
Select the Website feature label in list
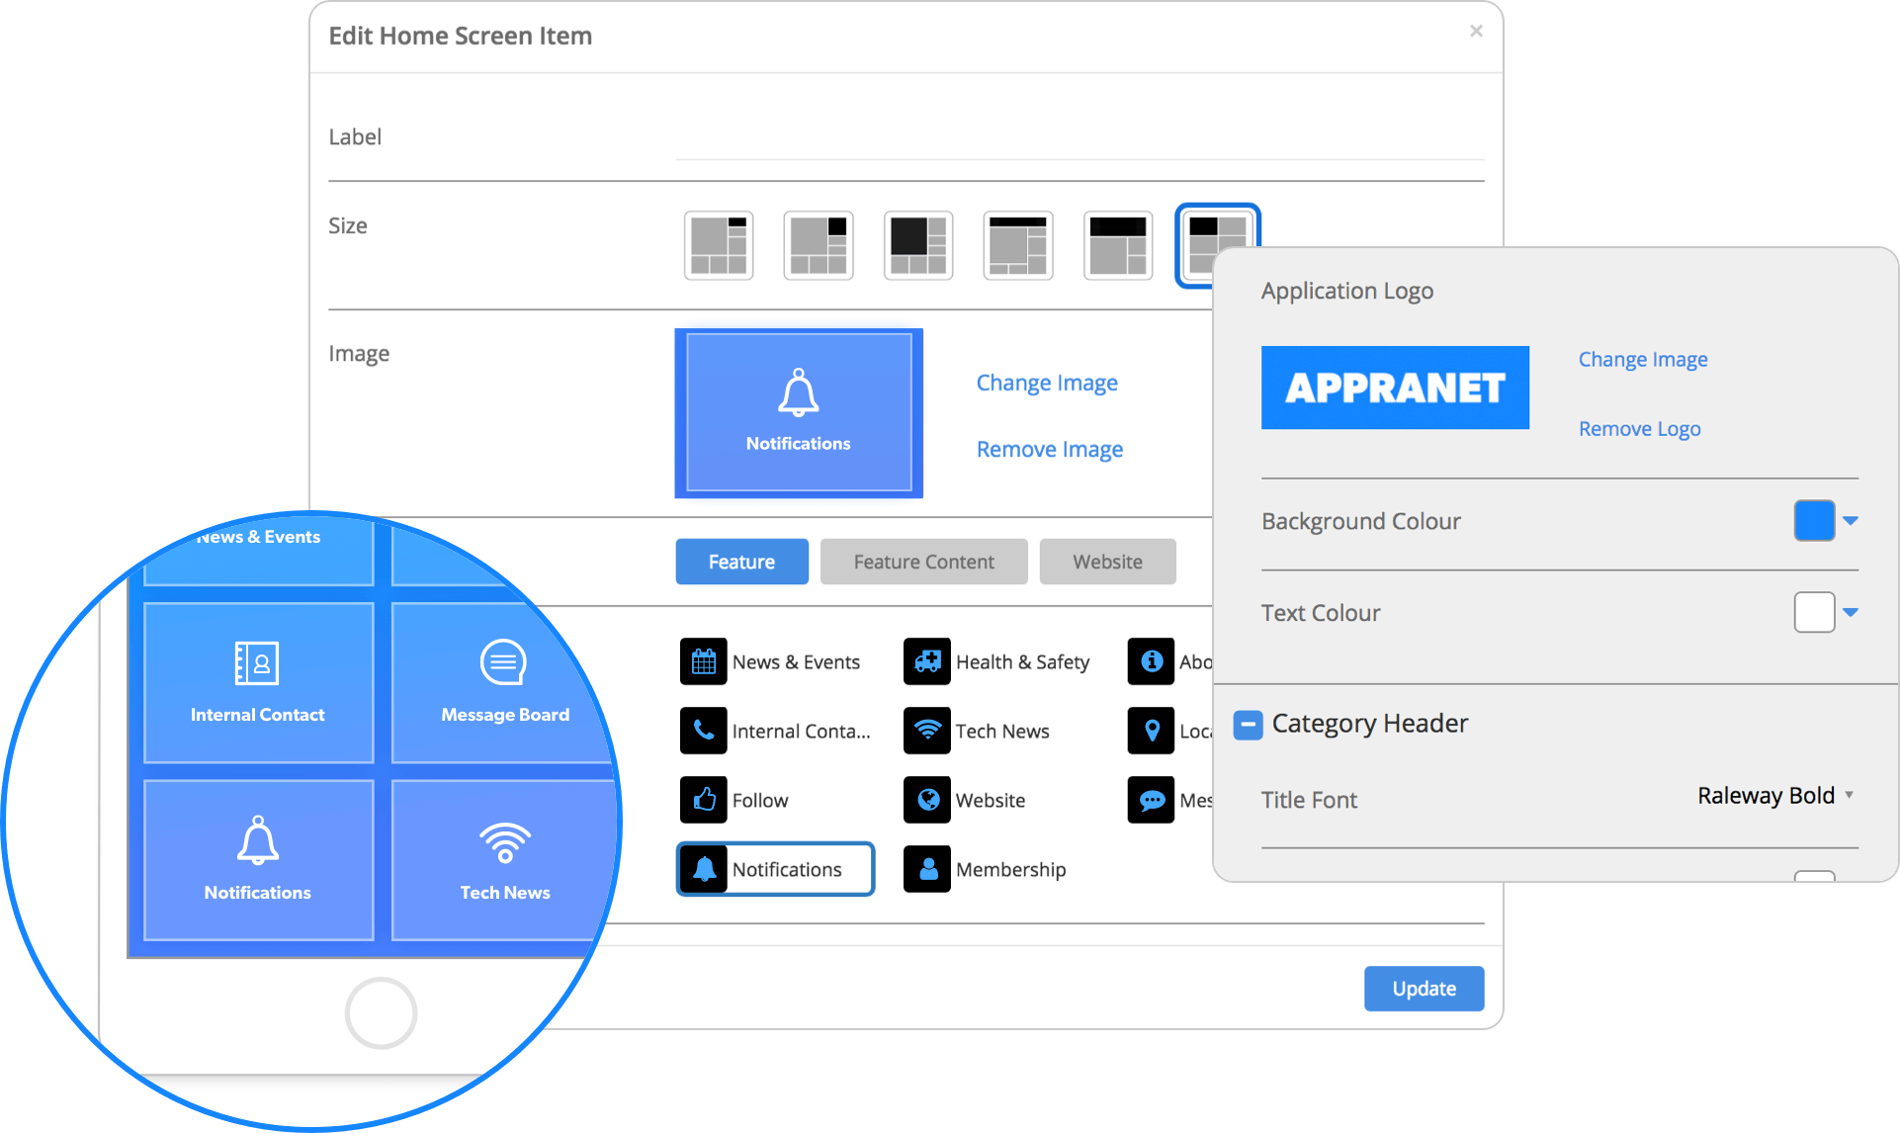[x=991, y=801]
